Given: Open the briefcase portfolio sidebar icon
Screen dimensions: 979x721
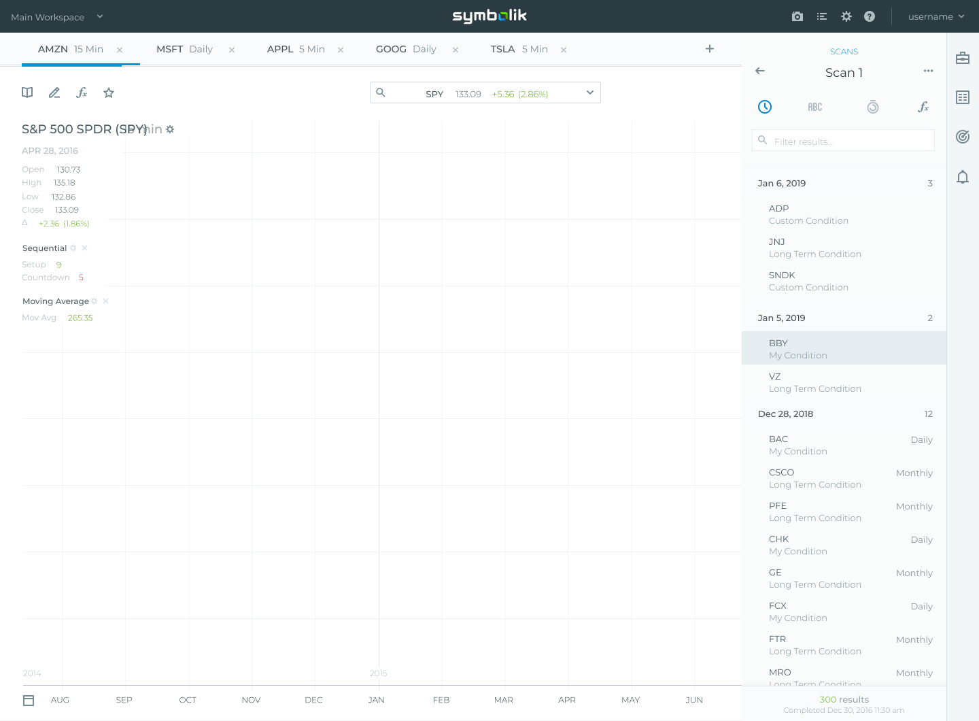Looking at the screenshot, I should (963, 58).
